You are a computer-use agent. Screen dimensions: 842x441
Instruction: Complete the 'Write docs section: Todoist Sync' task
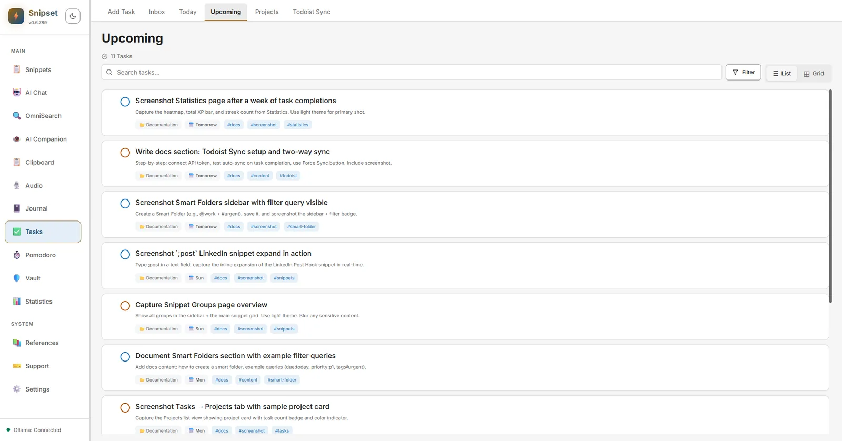(125, 153)
